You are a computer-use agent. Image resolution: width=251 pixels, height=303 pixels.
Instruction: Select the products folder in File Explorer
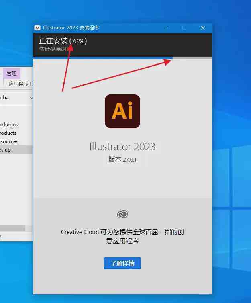coord(8,133)
